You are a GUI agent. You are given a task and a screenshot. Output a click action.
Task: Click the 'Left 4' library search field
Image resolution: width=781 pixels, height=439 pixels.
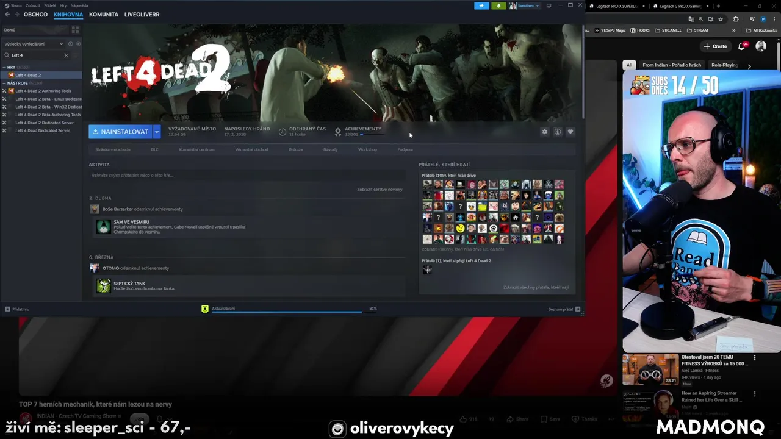[x=37, y=55]
